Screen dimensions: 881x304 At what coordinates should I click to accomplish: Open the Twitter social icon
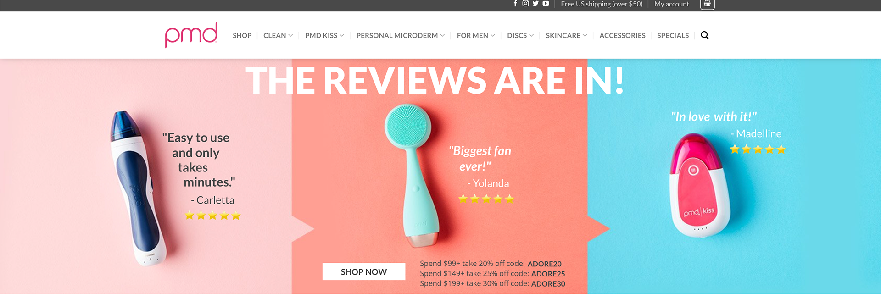[x=535, y=4]
